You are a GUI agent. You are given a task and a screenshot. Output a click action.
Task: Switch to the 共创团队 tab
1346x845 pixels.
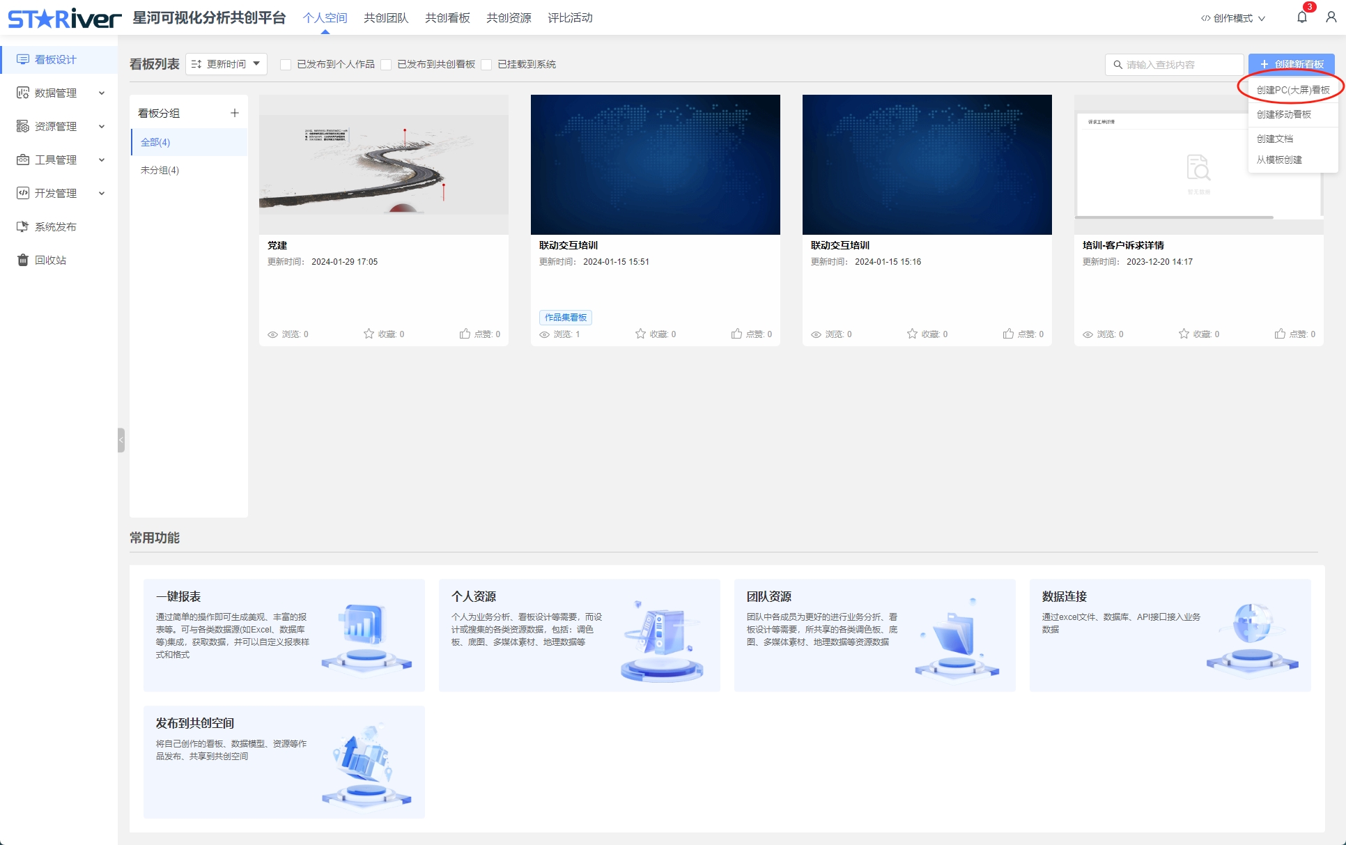tap(386, 18)
